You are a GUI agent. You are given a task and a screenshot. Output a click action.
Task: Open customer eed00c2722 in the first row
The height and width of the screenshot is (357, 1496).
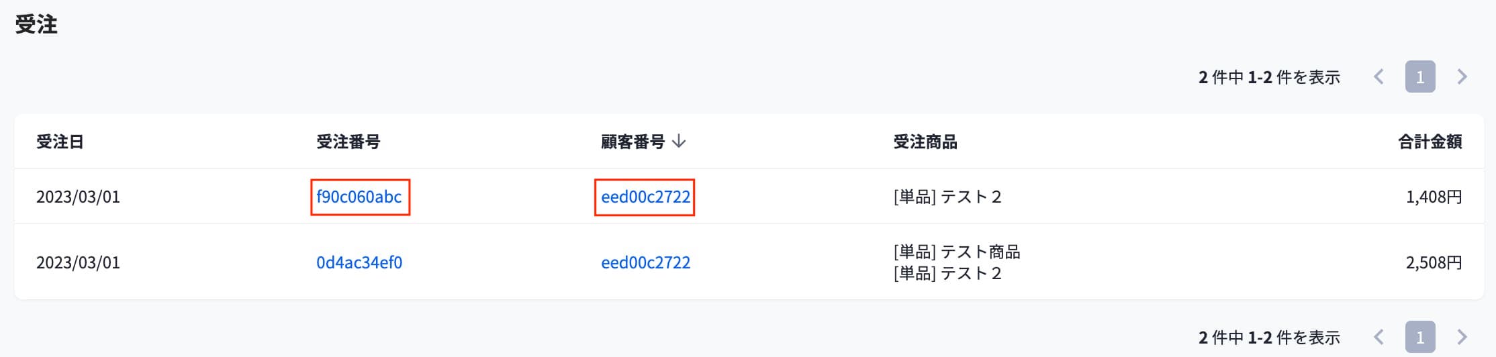pos(645,197)
